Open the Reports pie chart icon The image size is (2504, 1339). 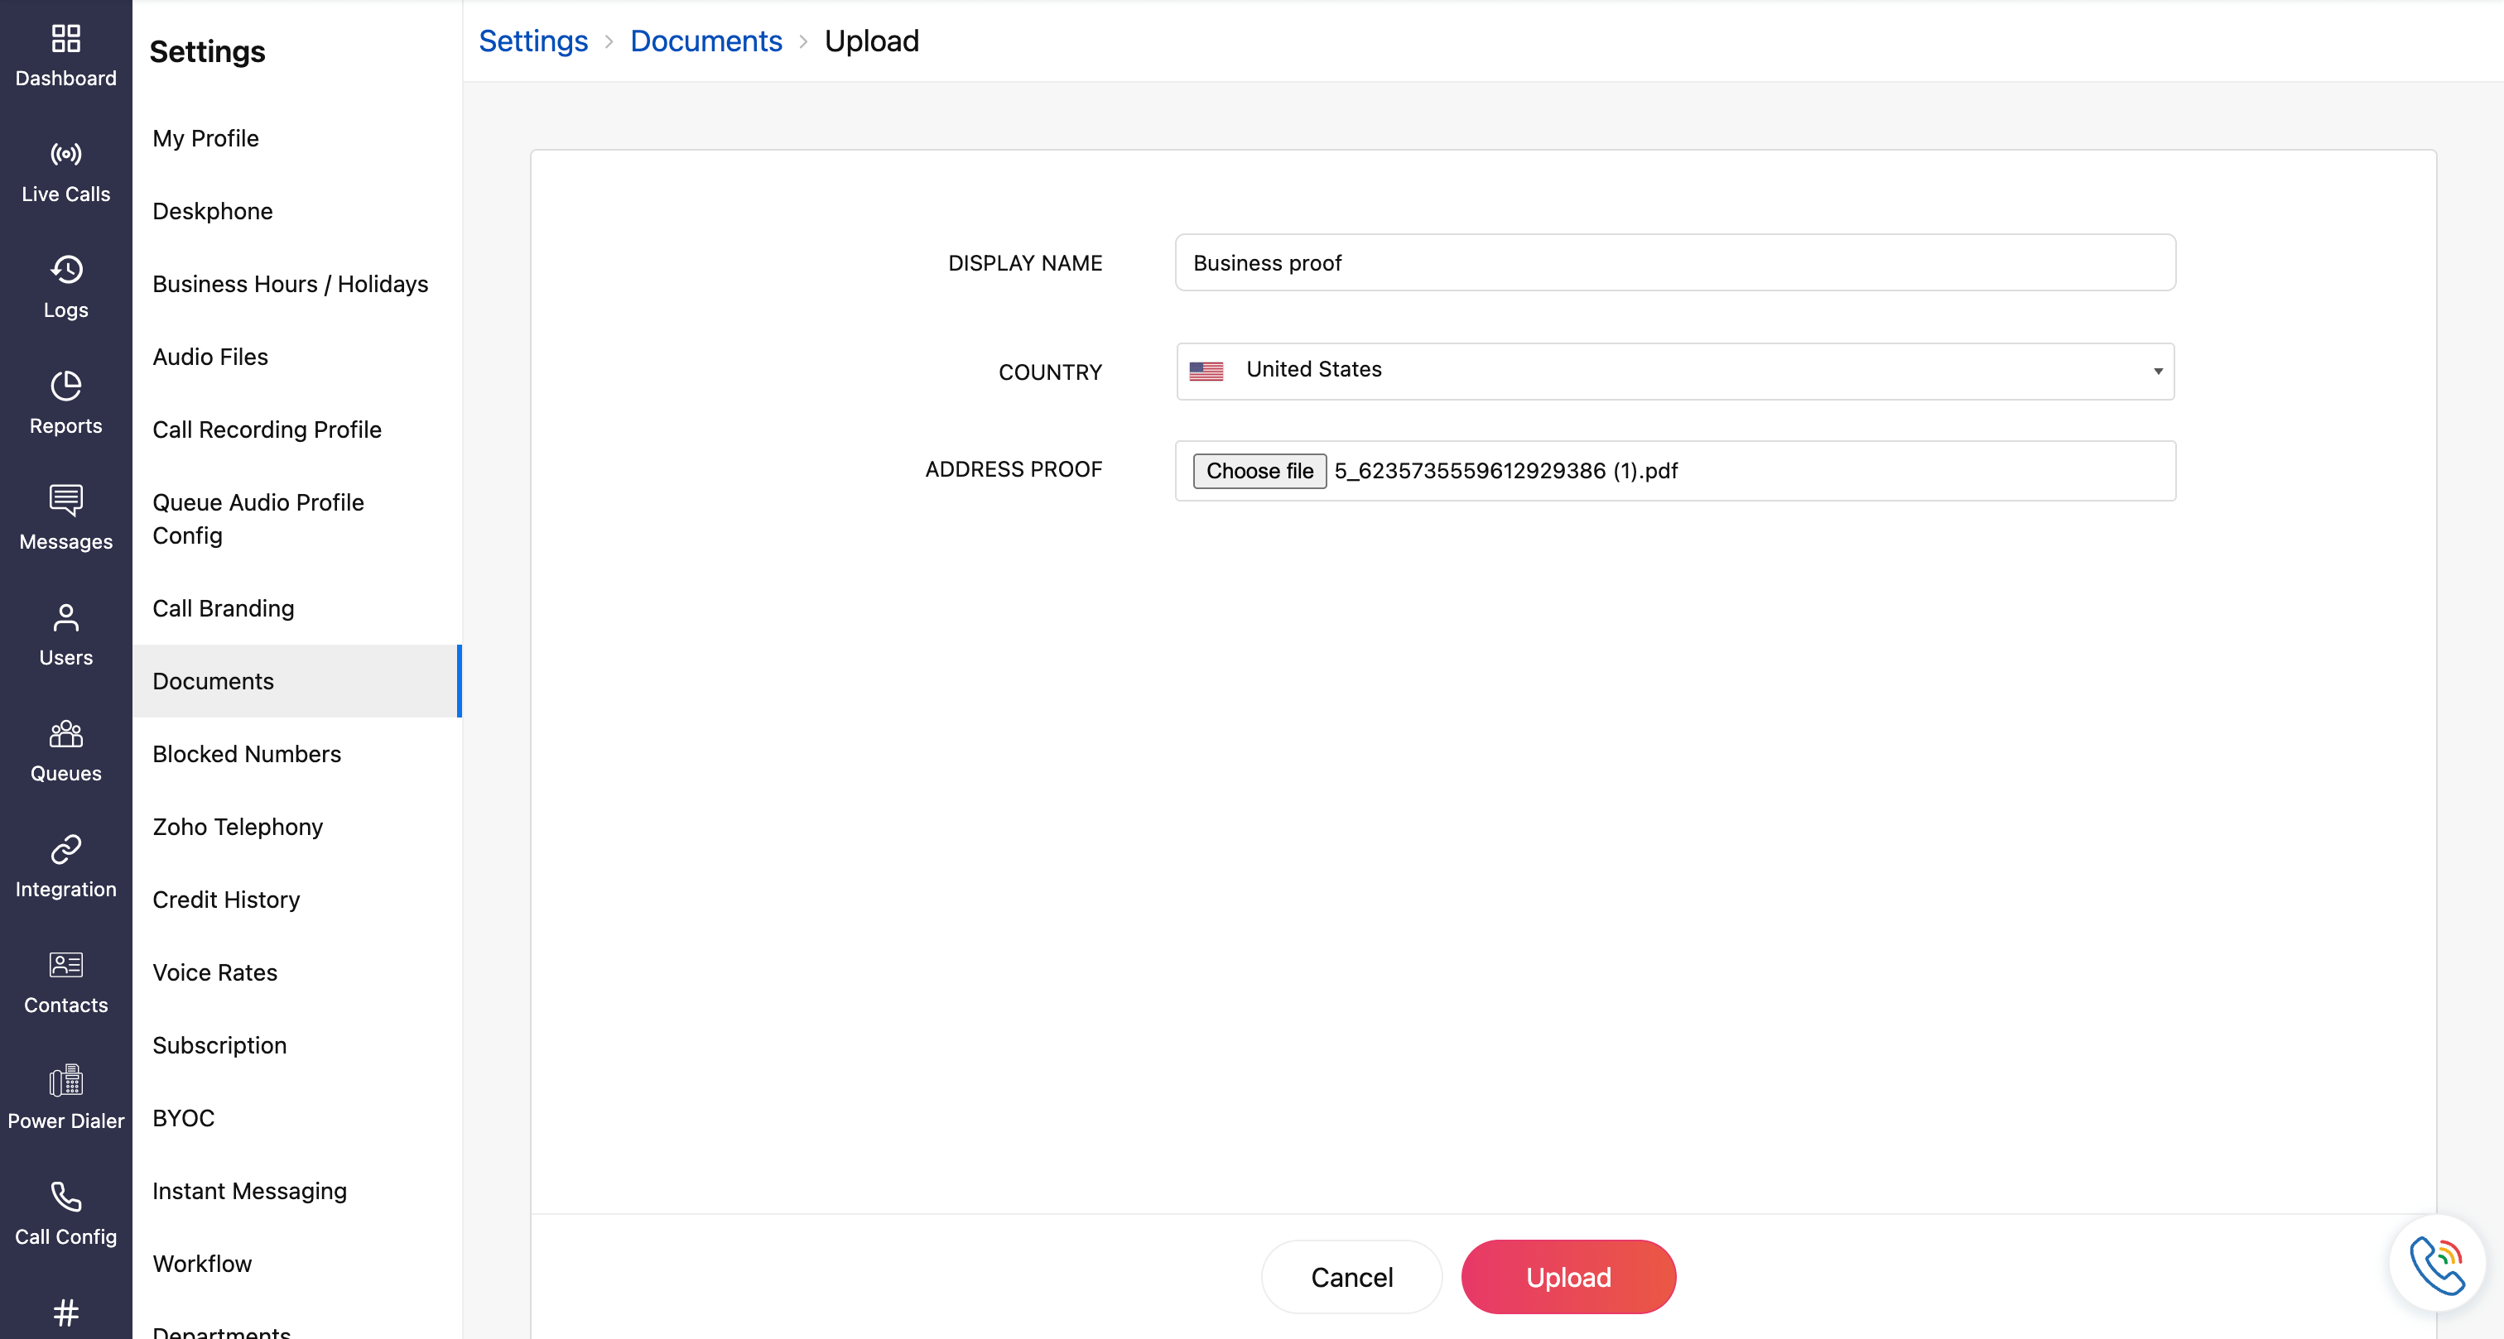click(x=66, y=386)
